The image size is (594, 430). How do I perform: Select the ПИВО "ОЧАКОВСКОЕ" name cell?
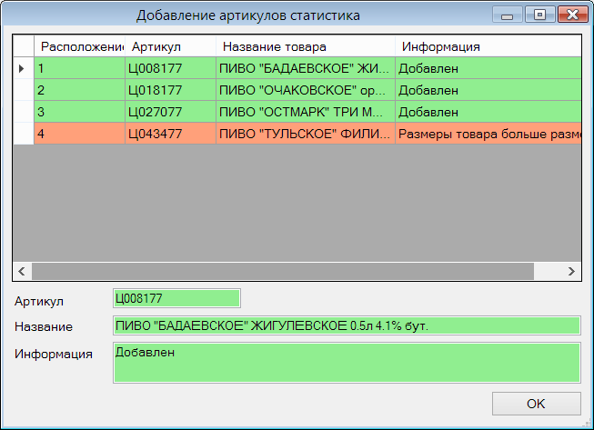[306, 90]
